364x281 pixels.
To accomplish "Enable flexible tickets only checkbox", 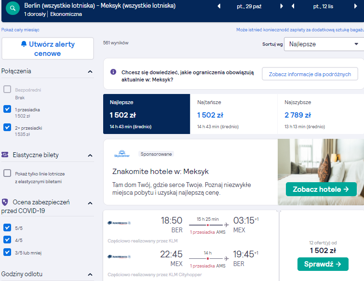I will coord(7,173).
